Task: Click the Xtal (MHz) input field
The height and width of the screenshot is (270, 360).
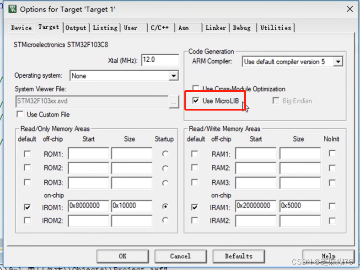Action: point(160,60)
